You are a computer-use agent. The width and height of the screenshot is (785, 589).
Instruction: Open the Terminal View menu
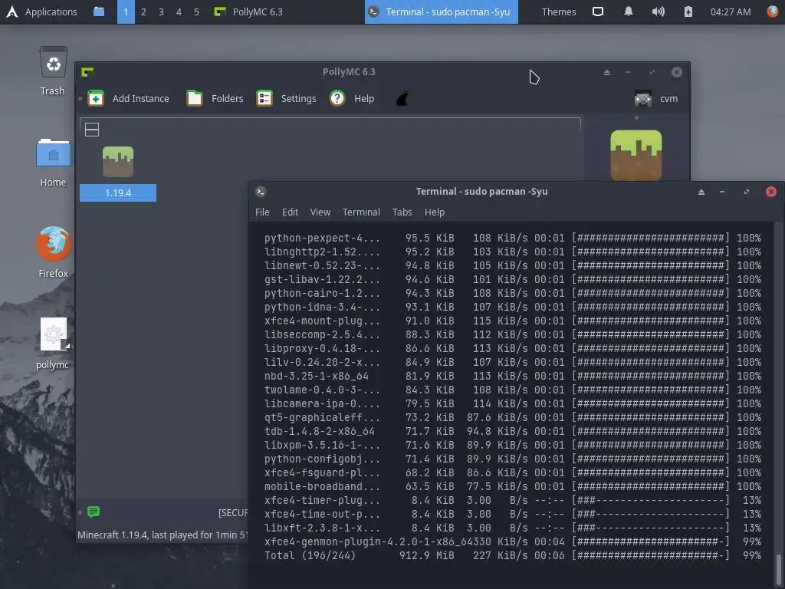click(x=320, y=212)
